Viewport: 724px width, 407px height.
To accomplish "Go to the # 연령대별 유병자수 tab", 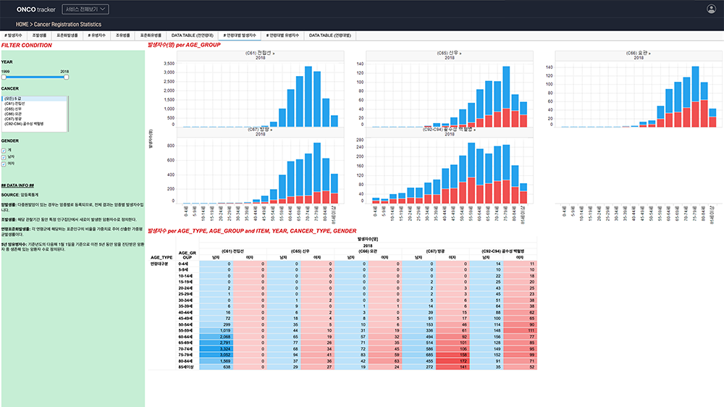I will (284, 35).
